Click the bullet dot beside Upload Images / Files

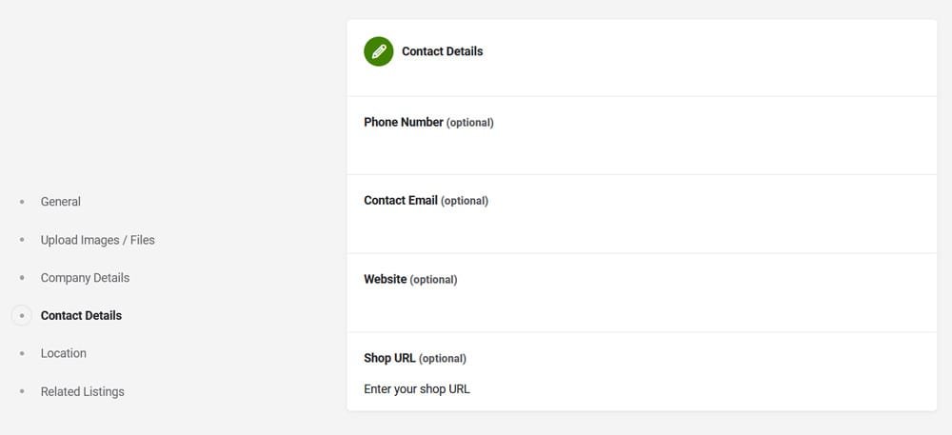point(22,240)
